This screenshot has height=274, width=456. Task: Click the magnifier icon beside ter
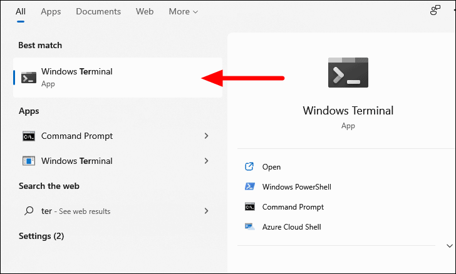(29, 211)
